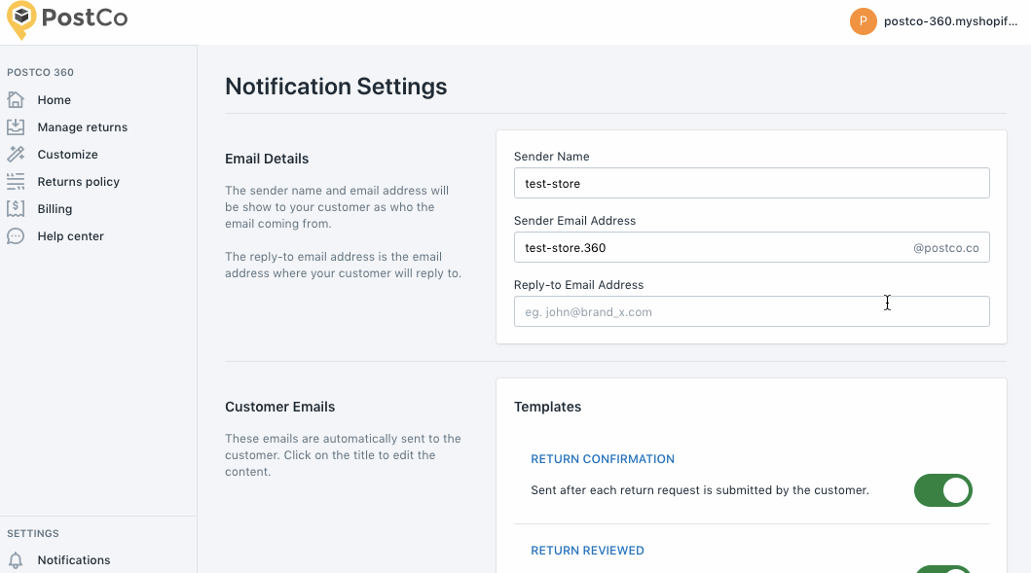Click the Help center chat bubble icon
The image size is (1031, 573).
click(x=16, y=236)
